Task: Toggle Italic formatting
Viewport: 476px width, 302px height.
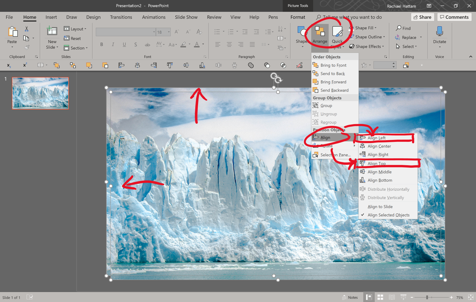Action: pyautogui.click(x=113, y=44)
